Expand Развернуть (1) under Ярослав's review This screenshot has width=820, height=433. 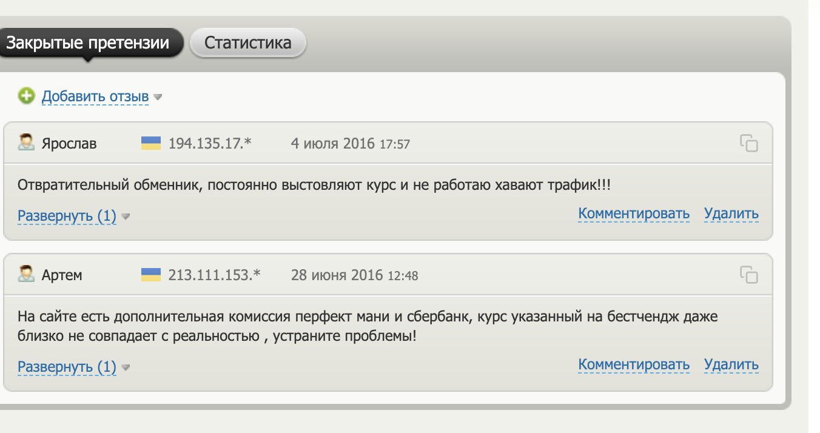(x=67, y=216)
